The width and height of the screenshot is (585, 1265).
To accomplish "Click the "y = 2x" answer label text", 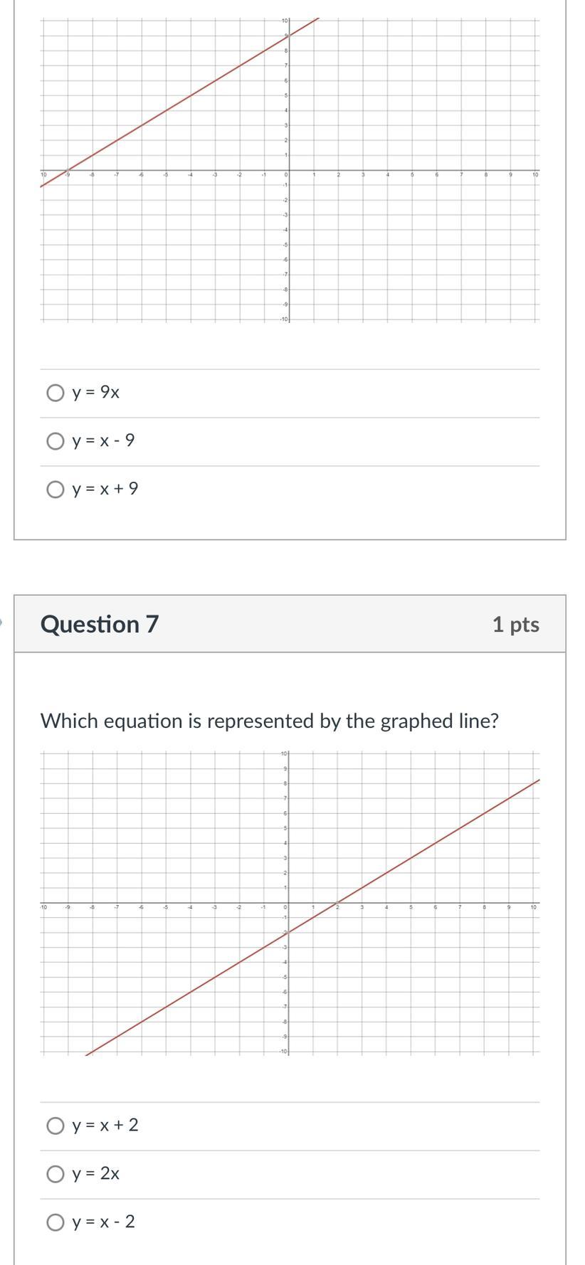I will tap(95, 1173).
